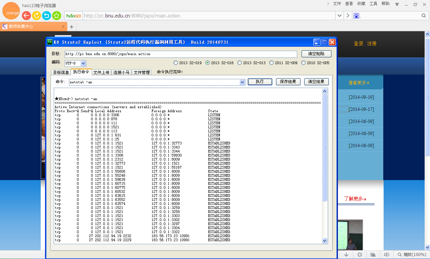The image size is (430, 259).
Task: Open the address bar URL history dropdown
Action: pyautogui.click(x=340, y=16)
